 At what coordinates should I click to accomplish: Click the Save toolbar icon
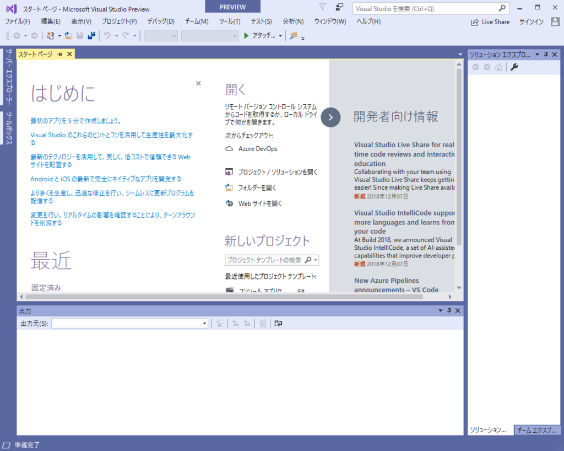coord(80,36)
